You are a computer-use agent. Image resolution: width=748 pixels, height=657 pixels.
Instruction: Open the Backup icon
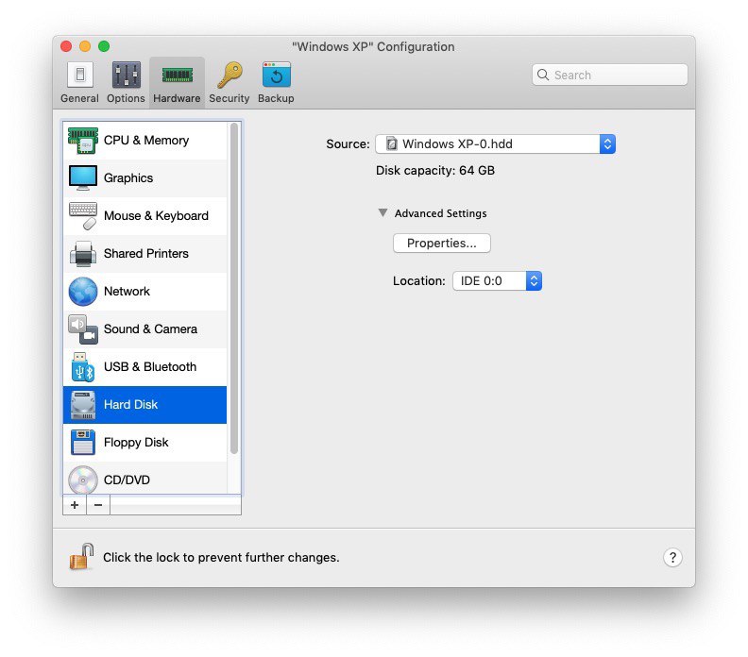276,75
